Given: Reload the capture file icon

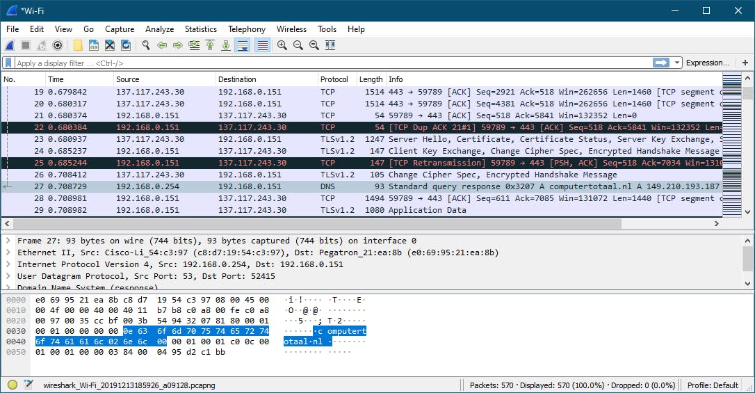Looking at the screenshot, I should (x=126, y=45).
